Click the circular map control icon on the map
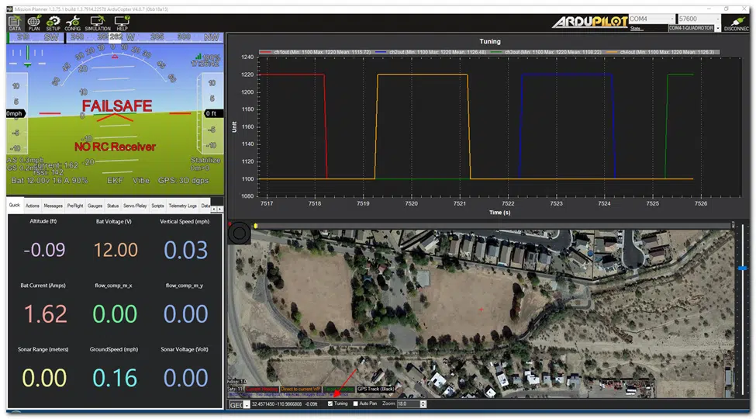This screenshot has width=756, height=419. tap(239, 234)
